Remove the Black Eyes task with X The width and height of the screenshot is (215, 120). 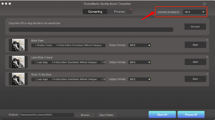(x=207, y=40)
